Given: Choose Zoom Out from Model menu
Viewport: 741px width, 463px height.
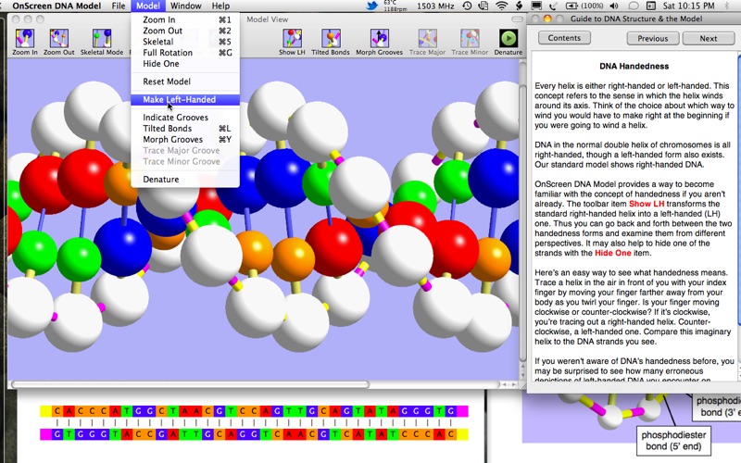Looking at the screenshot, I should pyautogui.click(x=184, y=31).
